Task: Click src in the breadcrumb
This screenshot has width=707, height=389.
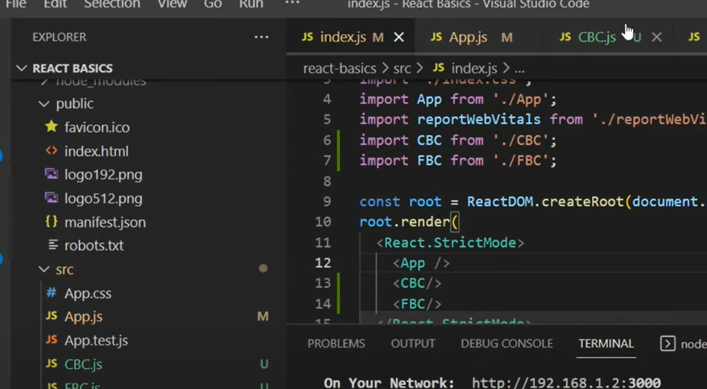Action: pyautogui.click(x=402, y=68)
